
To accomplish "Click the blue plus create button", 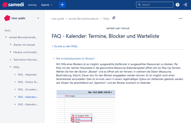I will [x=62, y=5].
